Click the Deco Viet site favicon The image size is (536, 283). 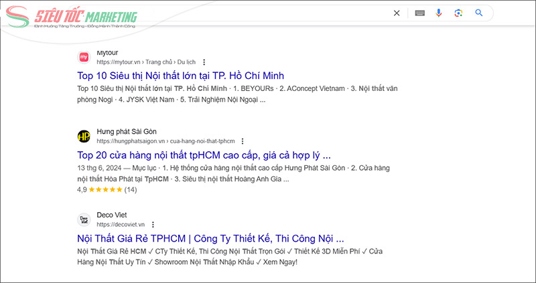point(84,219)
